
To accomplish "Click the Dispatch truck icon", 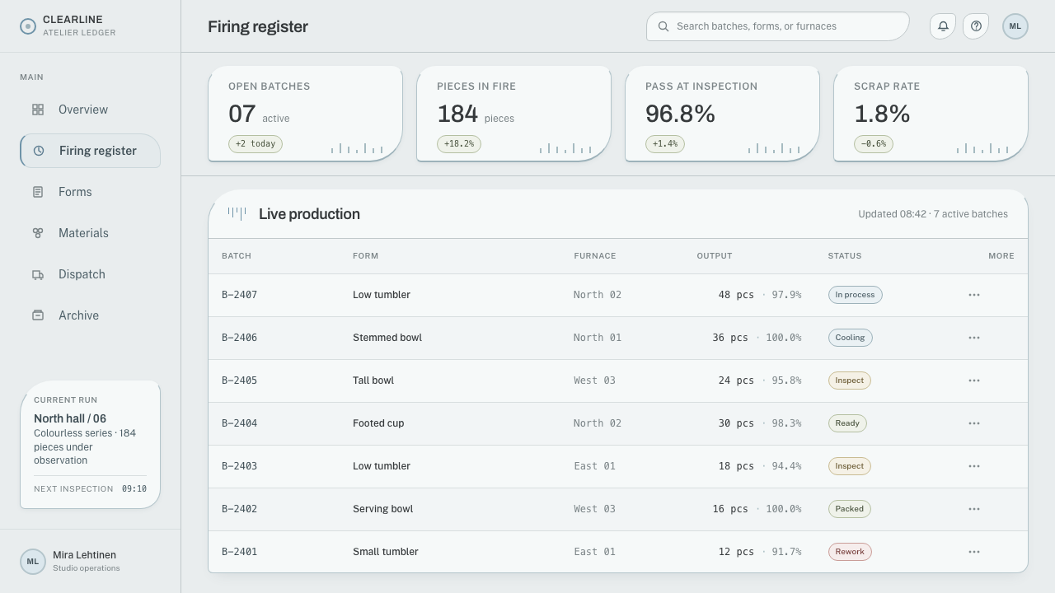I will pos(38,274).
